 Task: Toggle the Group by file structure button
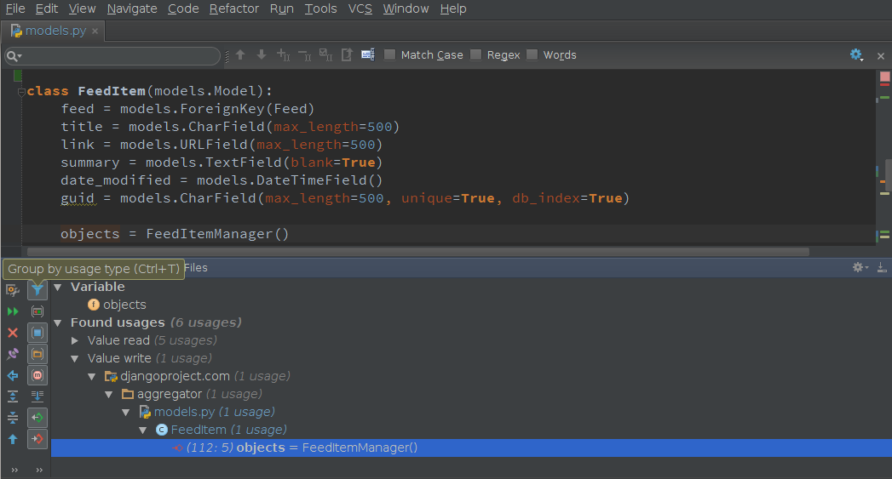(x=37, y=375)
